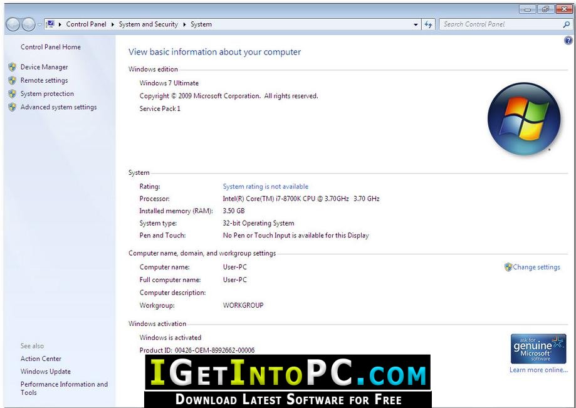Click the shield icon next to Remote settings
This screenshot has height=408, width=576.
pos(12,80)
